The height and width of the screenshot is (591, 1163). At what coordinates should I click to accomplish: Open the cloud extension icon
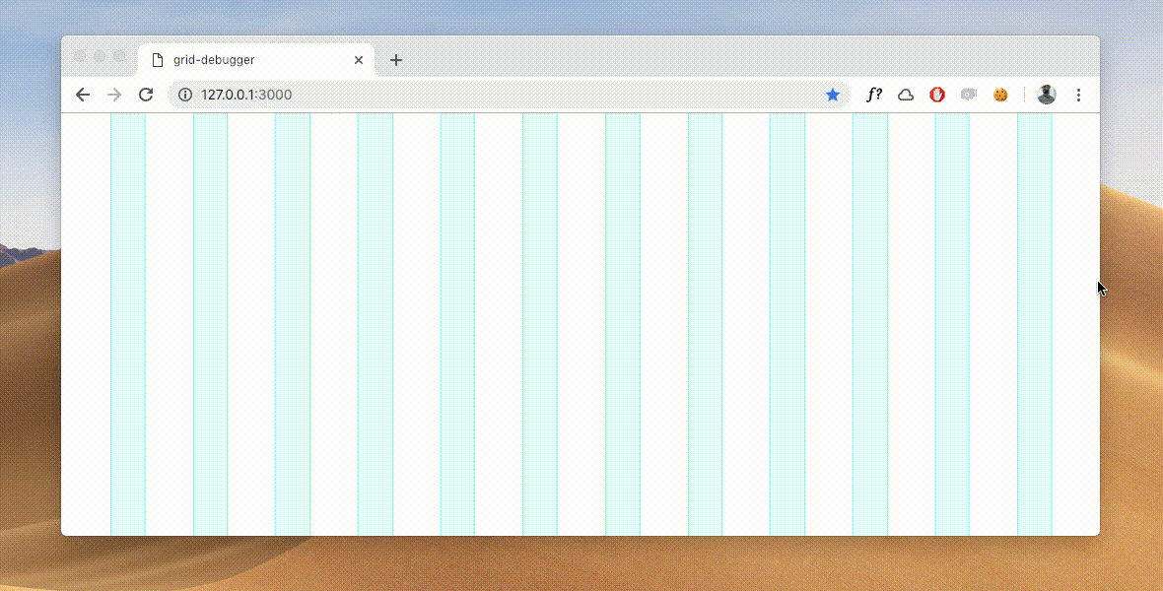pyautogui.click(x=906, y=95)
